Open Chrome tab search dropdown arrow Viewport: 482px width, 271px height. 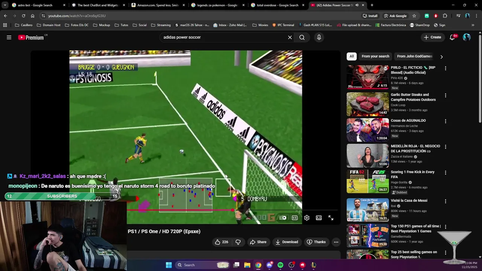[5, 5]
